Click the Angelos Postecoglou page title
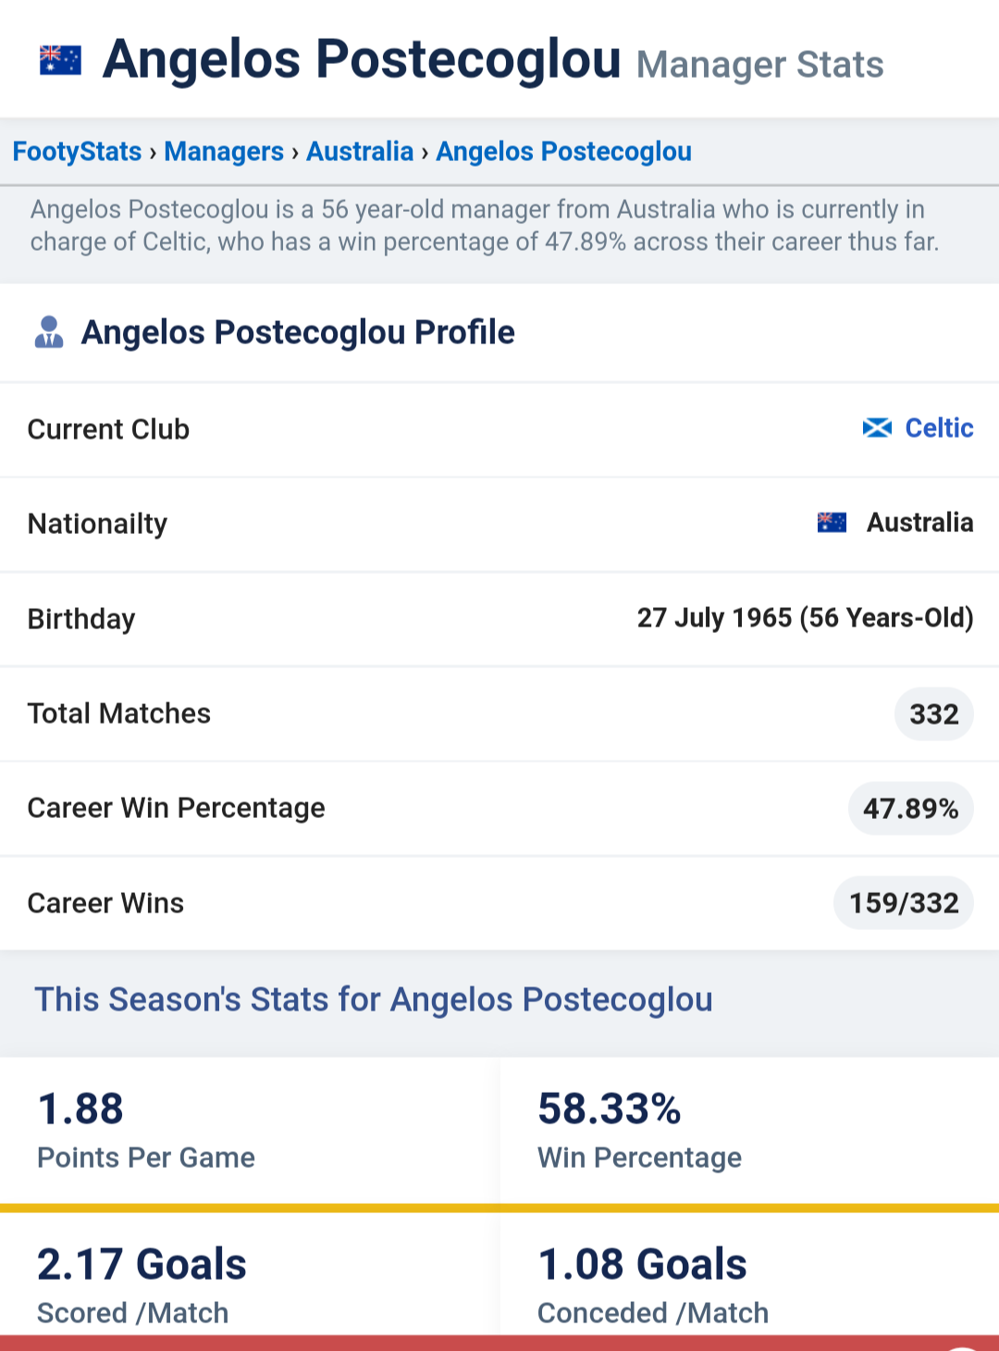 coord(362,59)
